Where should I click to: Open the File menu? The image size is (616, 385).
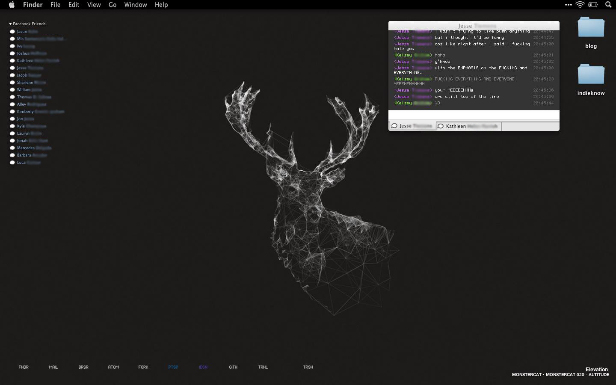tap(55, 5)
